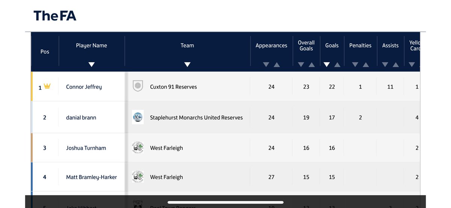Screen dimensions: 451x208
Task: Click the Pos column header
Action: (45, 52)
